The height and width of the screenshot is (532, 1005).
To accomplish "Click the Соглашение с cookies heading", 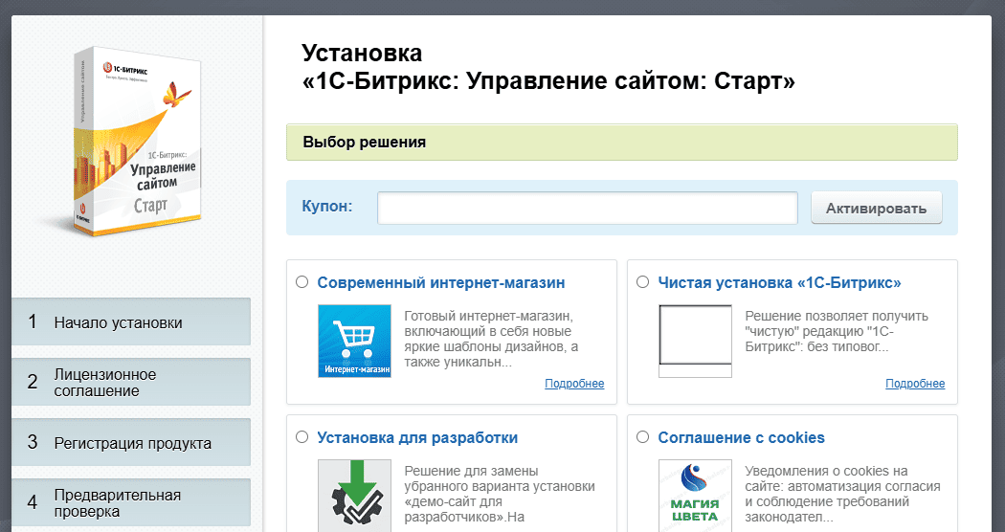I will point(741,437).
